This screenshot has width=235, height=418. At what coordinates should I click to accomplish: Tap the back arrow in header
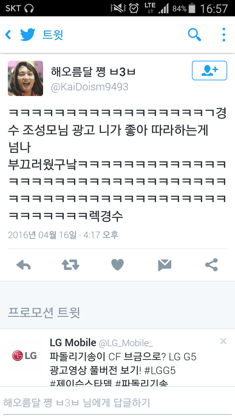8,35
